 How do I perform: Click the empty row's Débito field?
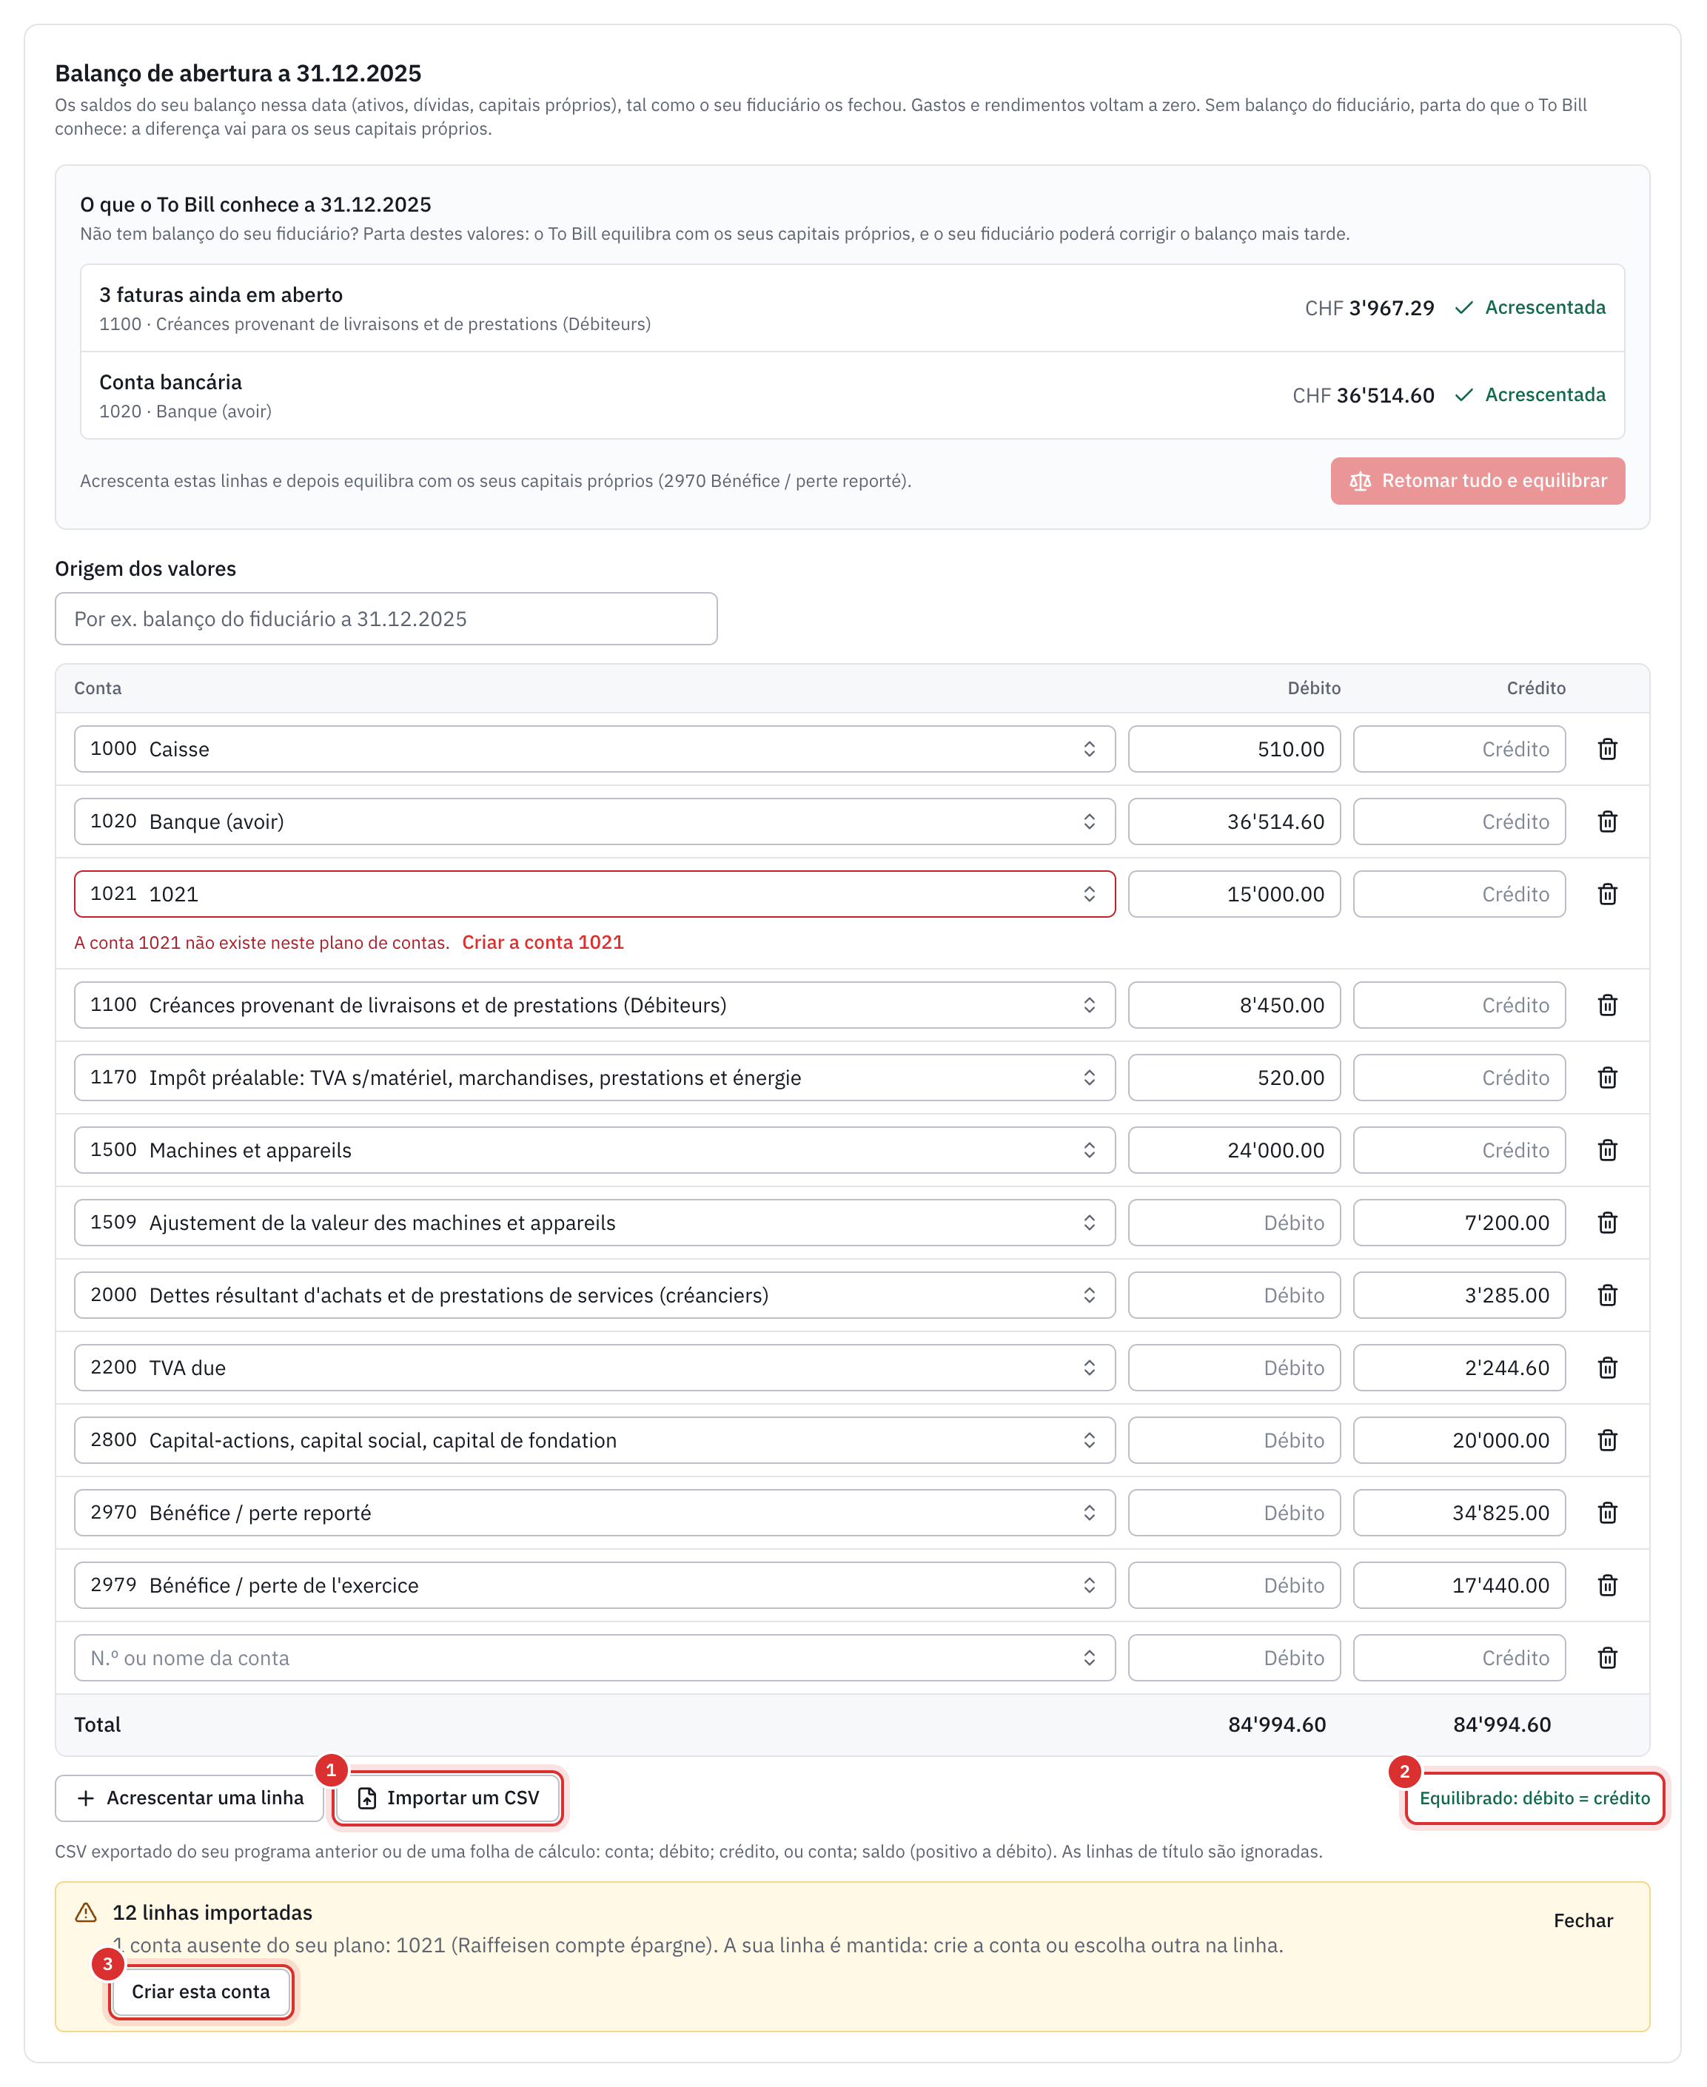click(x=1234, y=1658)
